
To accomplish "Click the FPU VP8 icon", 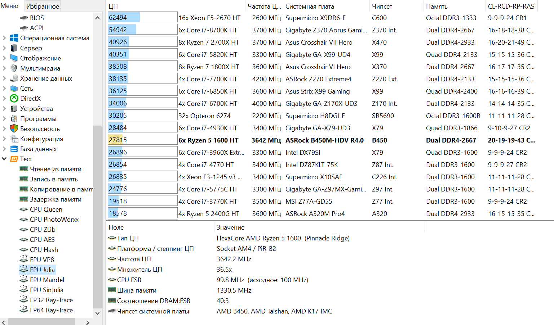I will tap(24, 259).
